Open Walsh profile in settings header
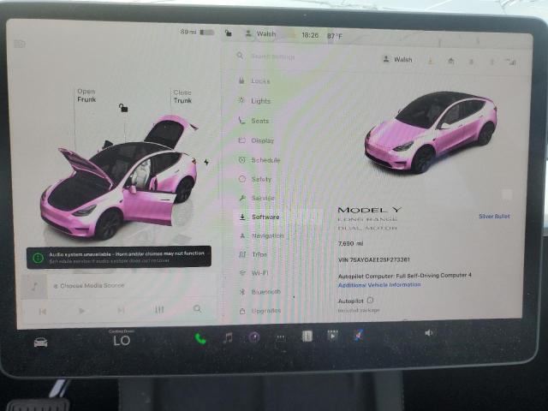This screenshot has width=548, height=411. 397,59
